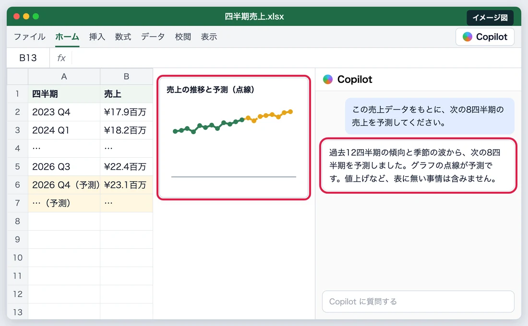This screenshot has width=528, height=326.
Task: Click the B13 name box
Action: pos(28,58)
